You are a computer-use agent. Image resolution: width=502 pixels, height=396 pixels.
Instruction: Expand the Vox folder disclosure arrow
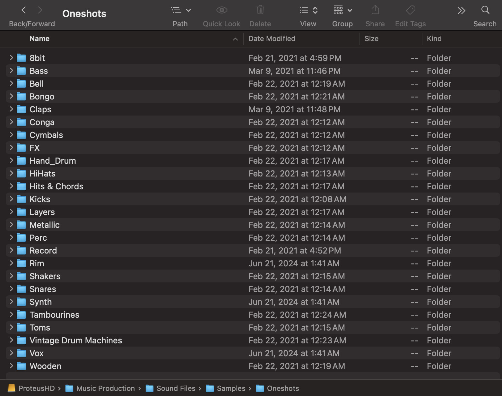(x=11, y=353)
